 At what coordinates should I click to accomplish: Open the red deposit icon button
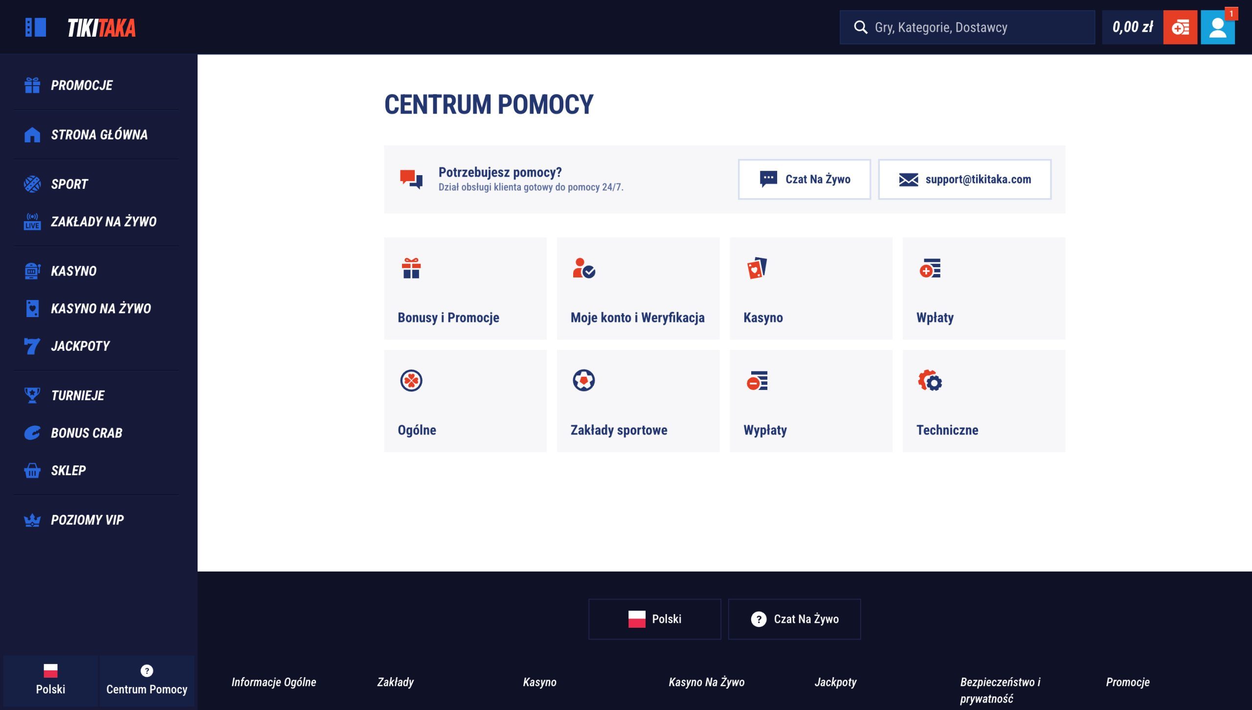coord(1180,27)
